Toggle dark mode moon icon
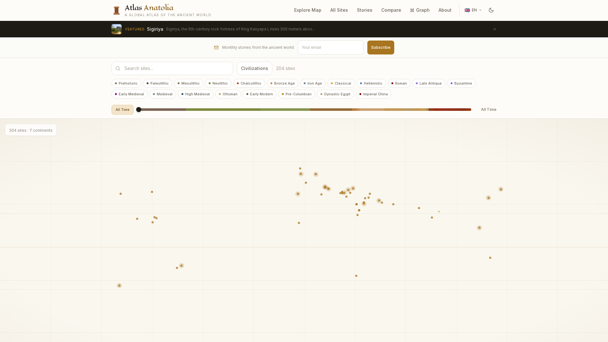The width and height of the screenshot is (608, 342). coord(491,10)
